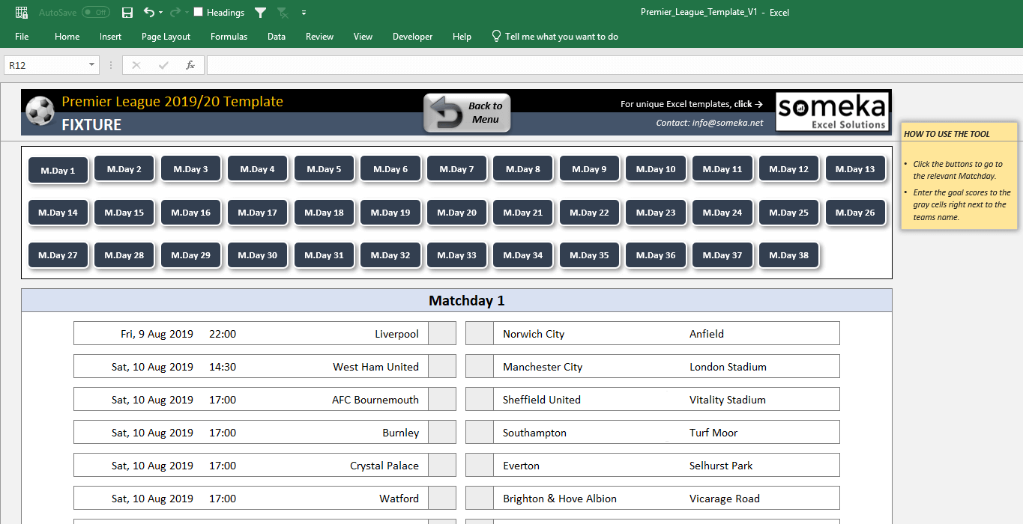This screenshot has height=524, width=1023.
Task: Select Watford's goal score cell
Action: pyautogui.click(x=442, y=499)
